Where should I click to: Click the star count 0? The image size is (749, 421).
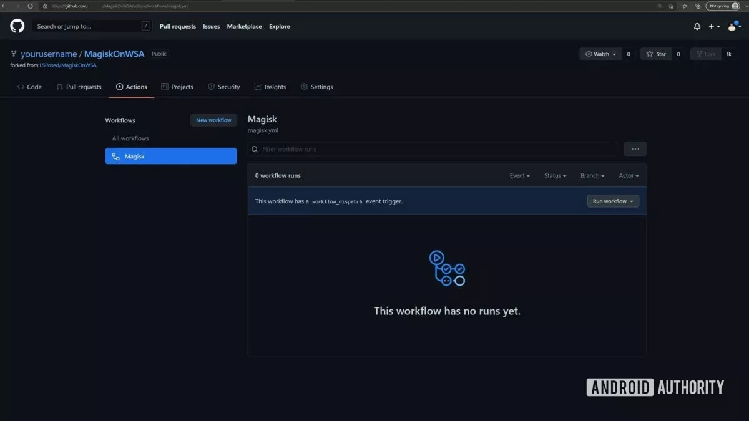click(678, 54)
